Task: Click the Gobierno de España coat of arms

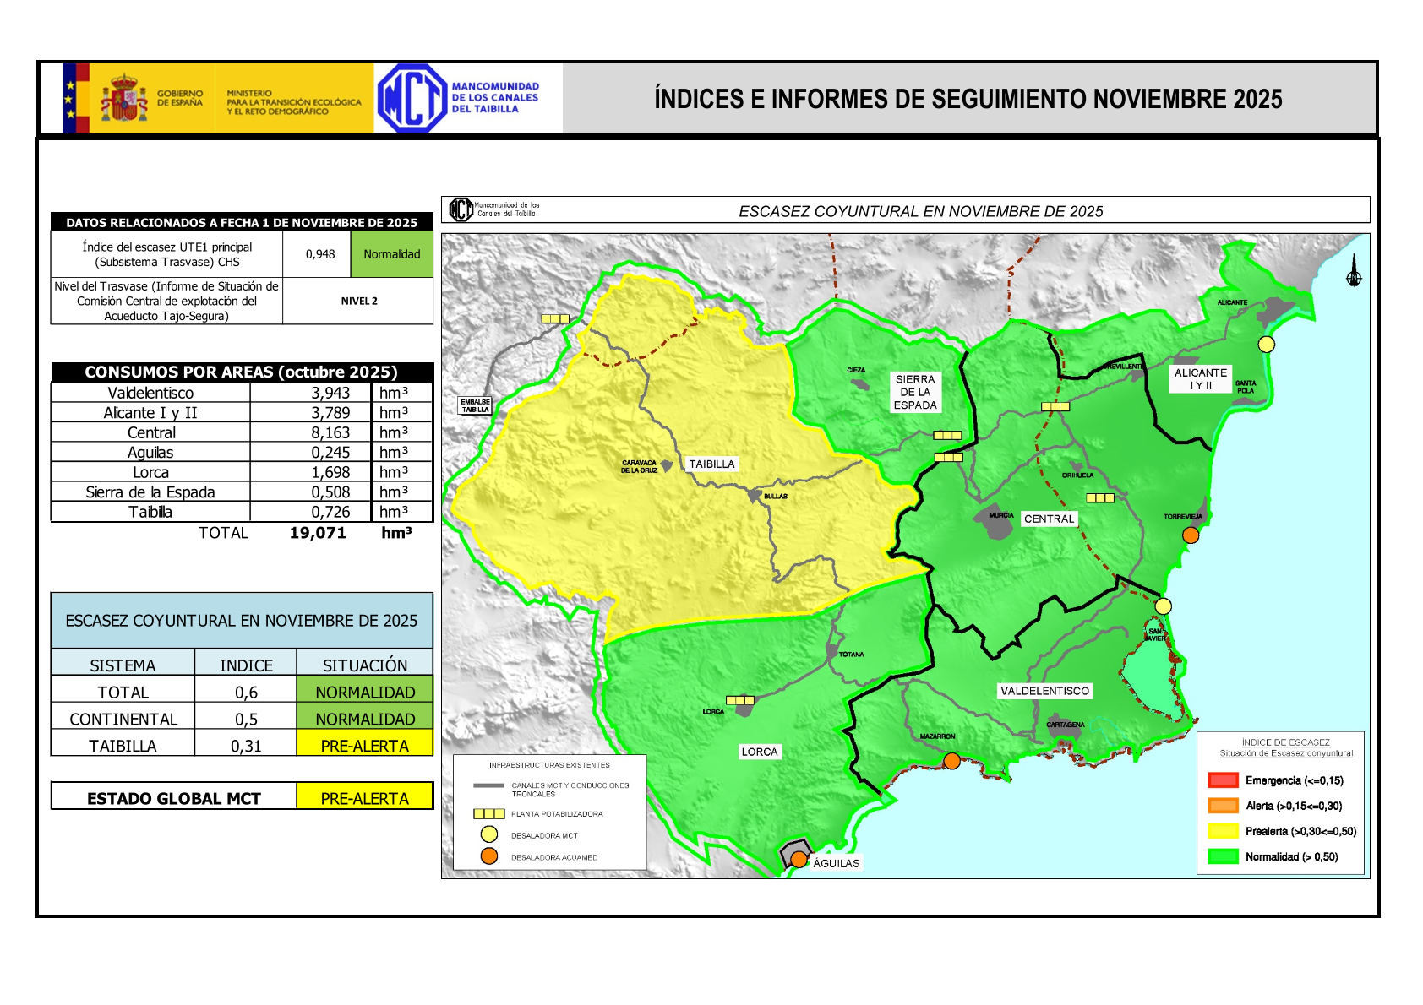Action: point(124,99)
